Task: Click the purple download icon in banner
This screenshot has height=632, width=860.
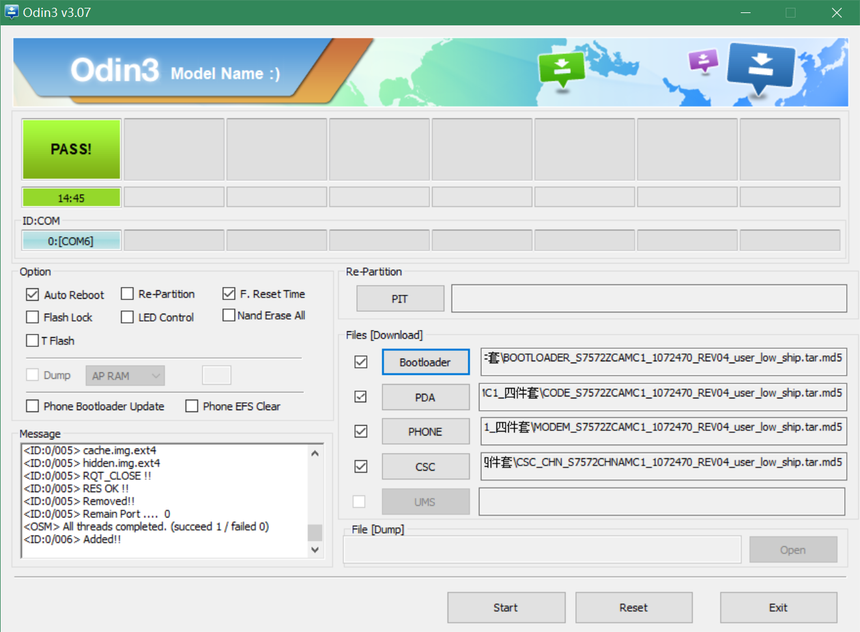Action: pyautogui.click(x=703, y=62)
